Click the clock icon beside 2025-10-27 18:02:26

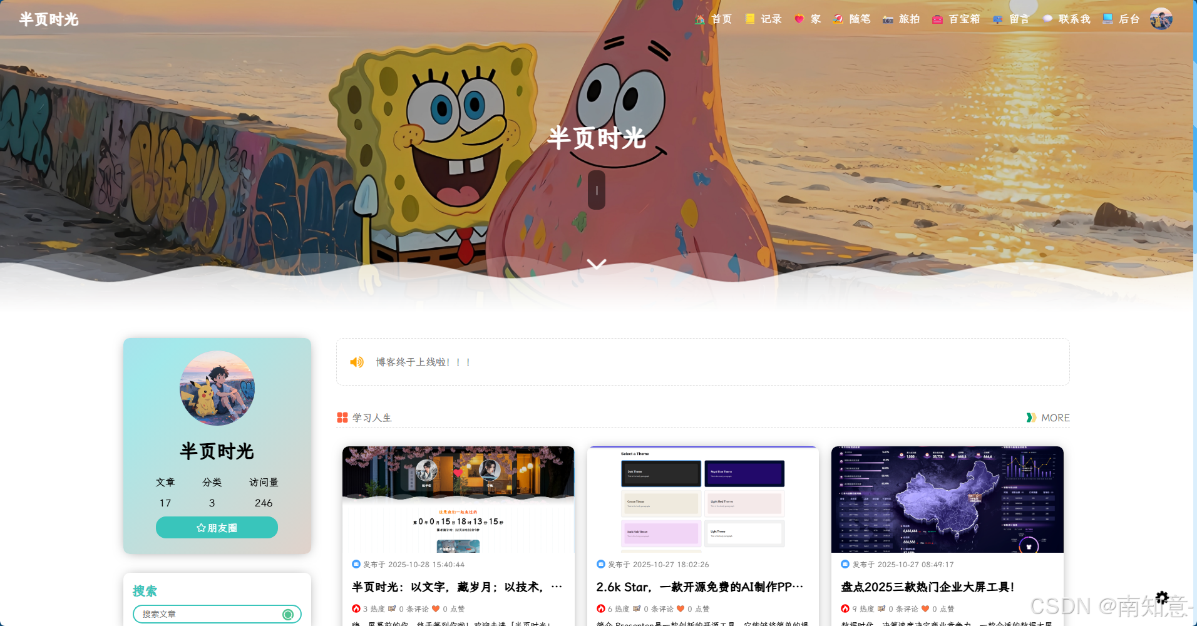pyautogui.click(x=601, y=564)
